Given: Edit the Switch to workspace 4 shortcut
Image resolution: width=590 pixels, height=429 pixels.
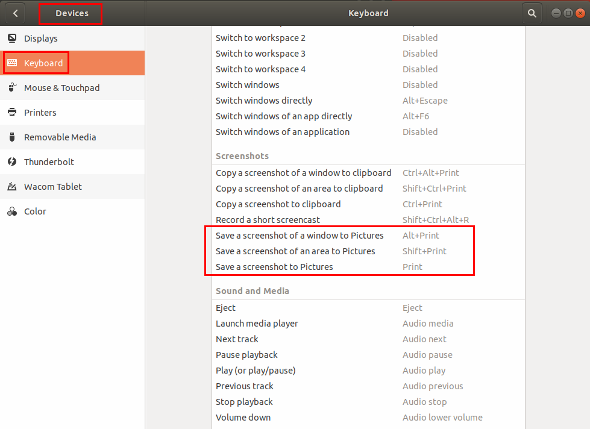Looking at the screenshot, I should 368,69.
